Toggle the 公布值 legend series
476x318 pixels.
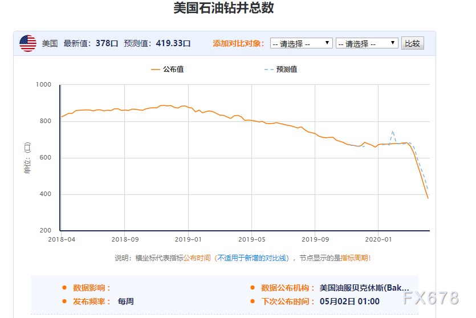click(173, 70)
